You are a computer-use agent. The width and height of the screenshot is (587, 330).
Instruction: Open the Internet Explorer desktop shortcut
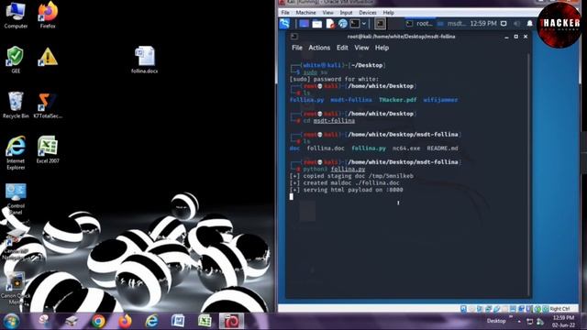click(16, 153)
